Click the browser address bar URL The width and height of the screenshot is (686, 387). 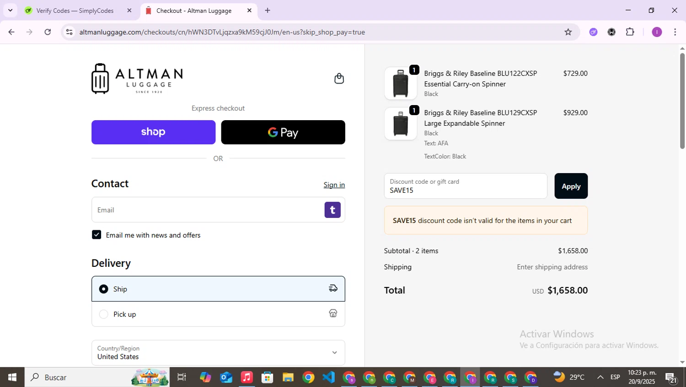222,32
